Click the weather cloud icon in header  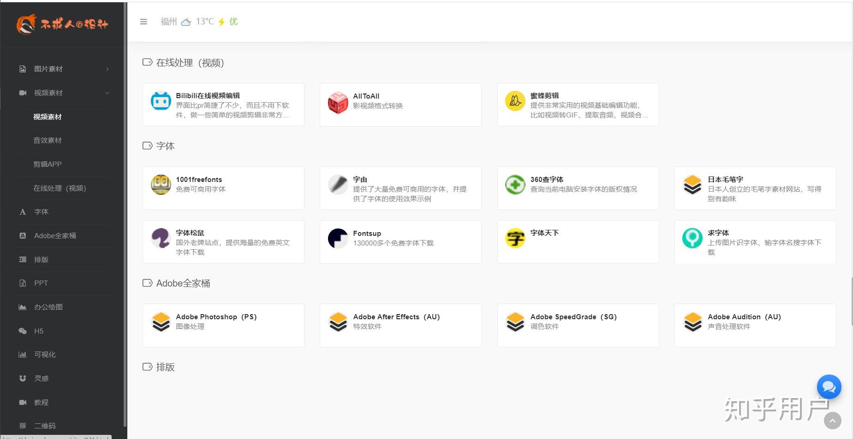pos(186,22)
